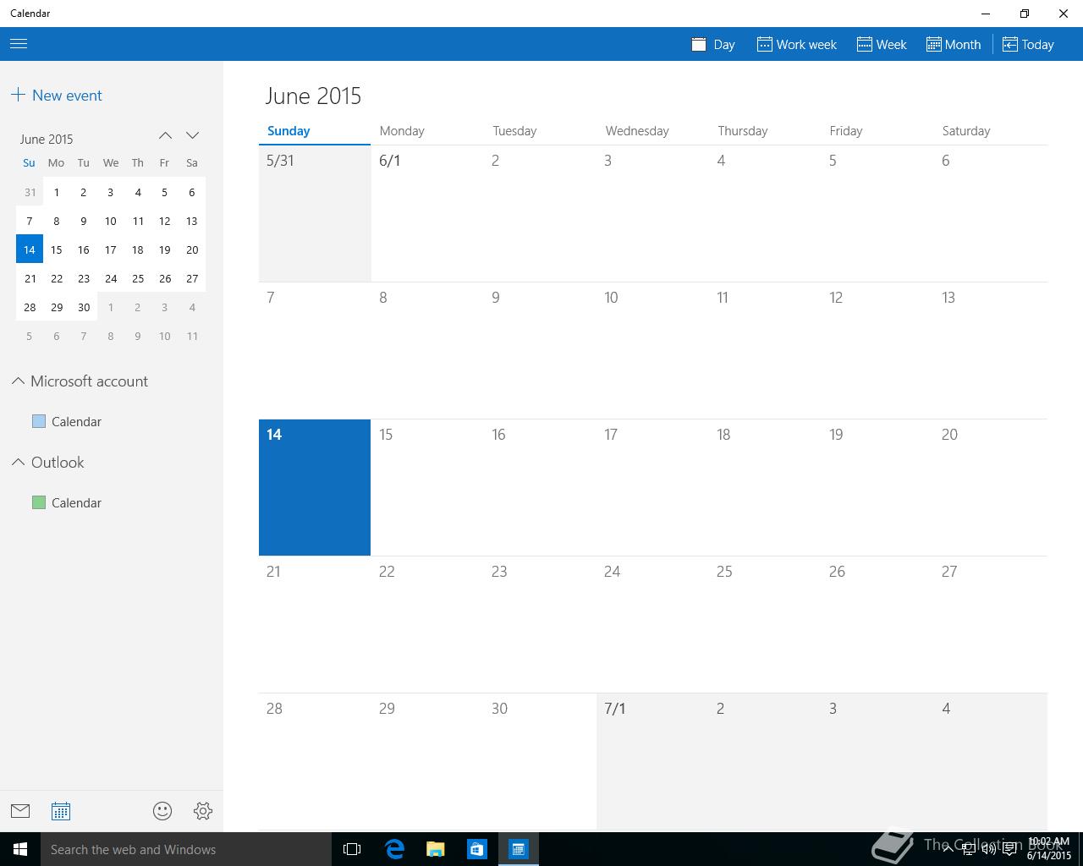Open the Action Center notification icon
Image resolution: width=1083 pixels, height=866 pixels.
click(1009, 849)
